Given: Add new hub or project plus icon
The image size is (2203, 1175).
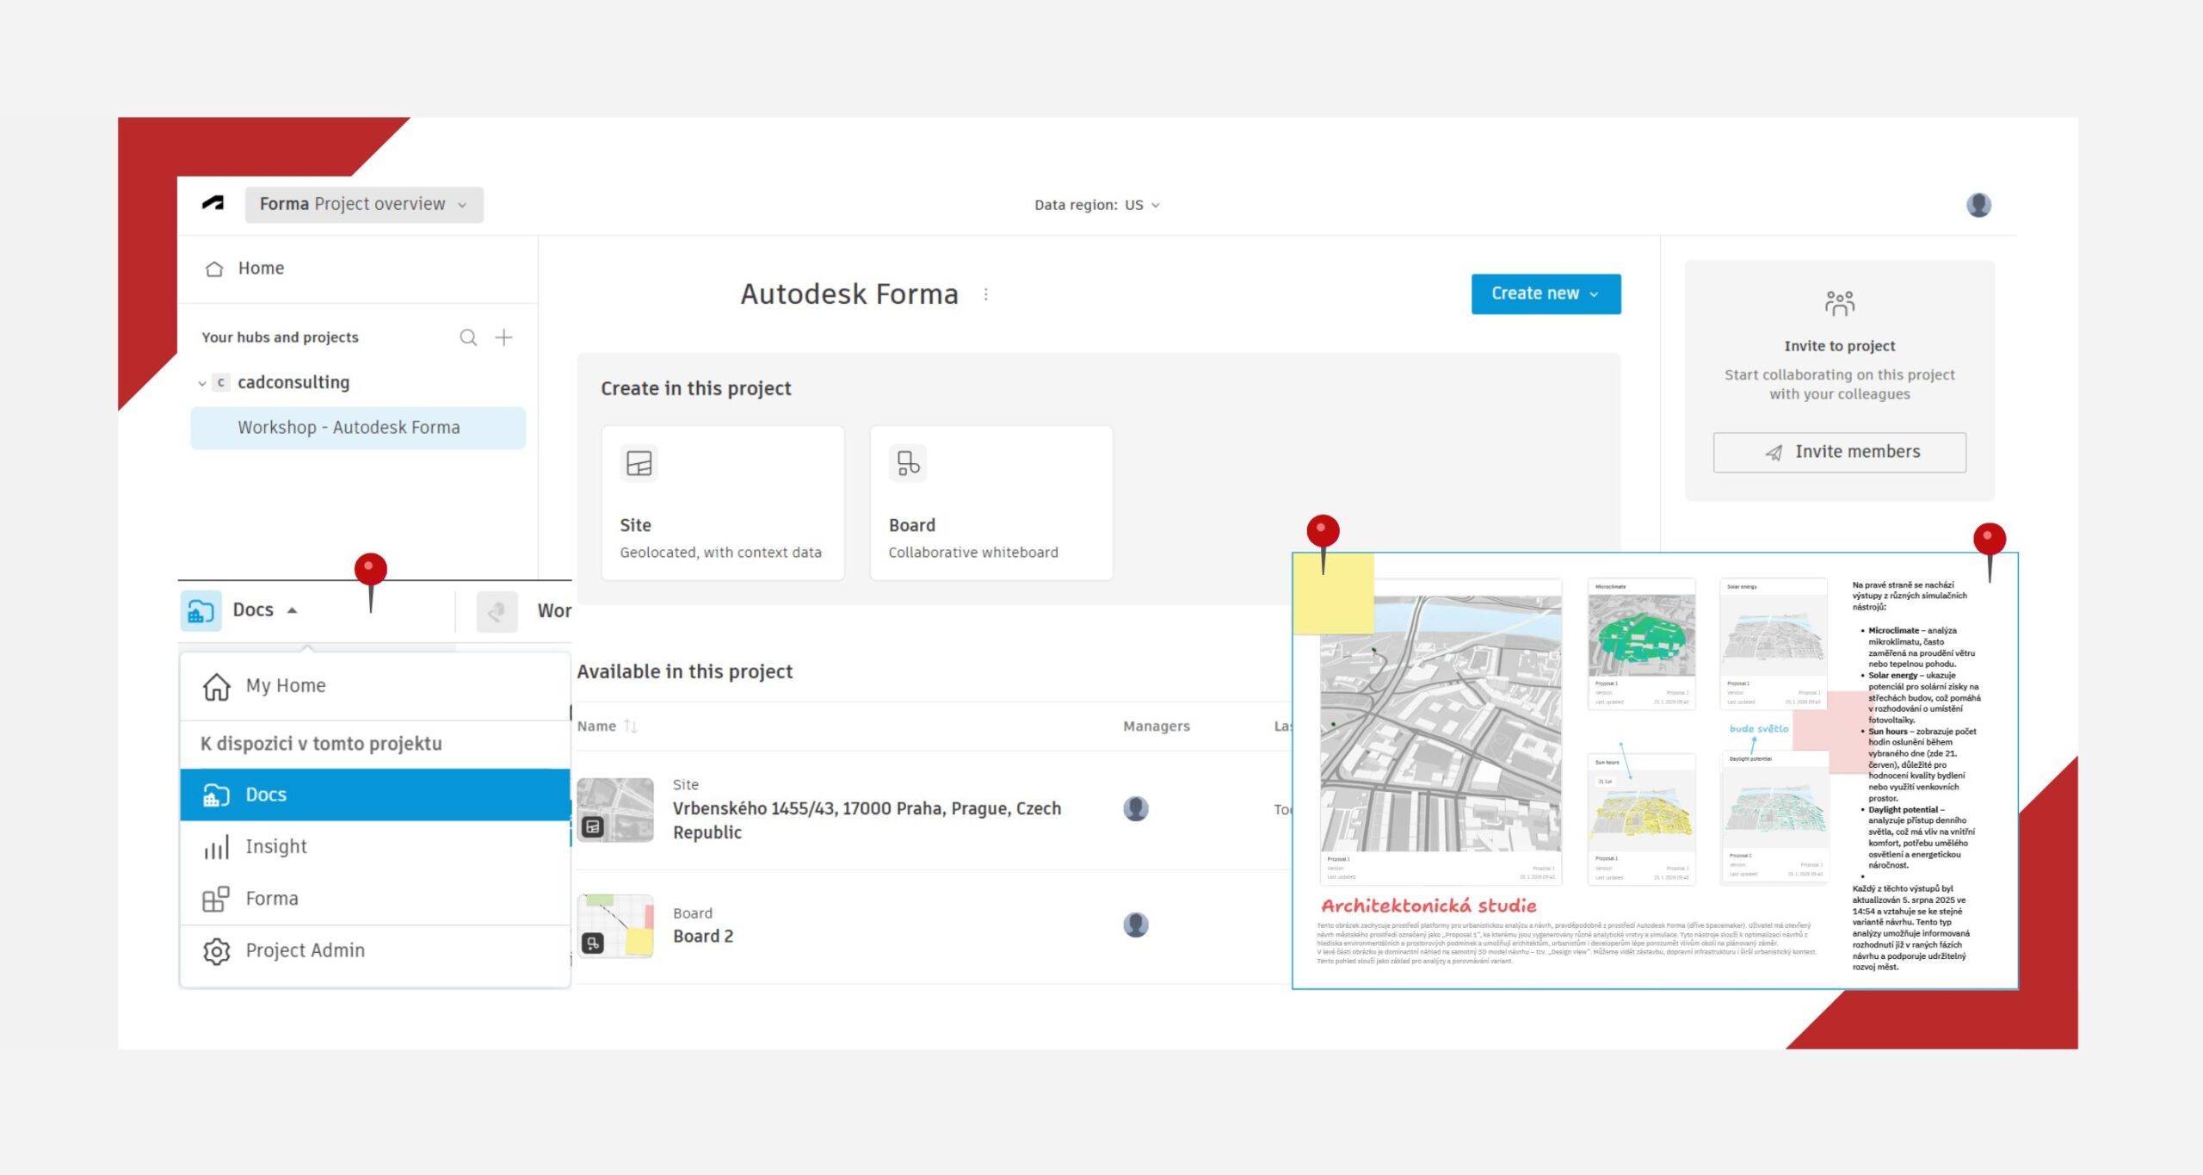Looking at the screenshot, I should tap(503, 337).
